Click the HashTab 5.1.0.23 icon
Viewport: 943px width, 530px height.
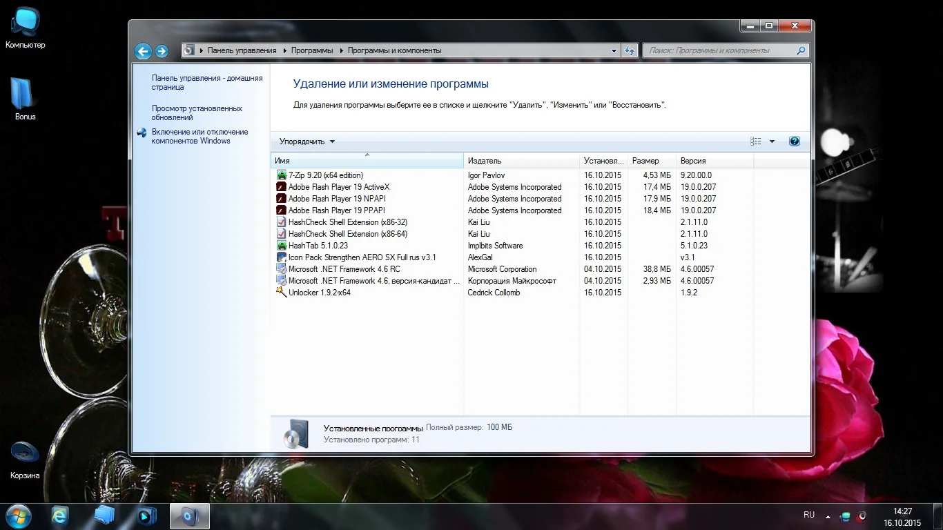pyautogui.click(x=281, y=246)
